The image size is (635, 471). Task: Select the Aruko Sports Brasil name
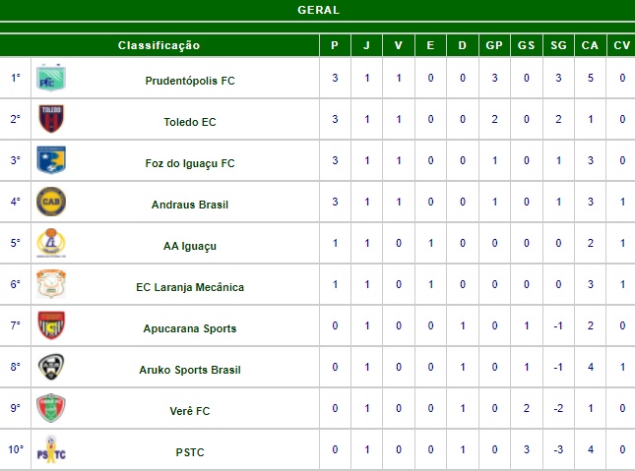point(190,370)
